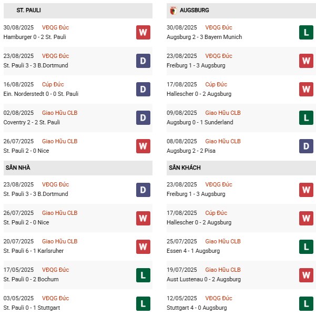Image resolution: width=316 pixels, height=315 pixels.
Task: Select the AUGSBURG header
Action: pyautogui.click(x=241, y=11)
